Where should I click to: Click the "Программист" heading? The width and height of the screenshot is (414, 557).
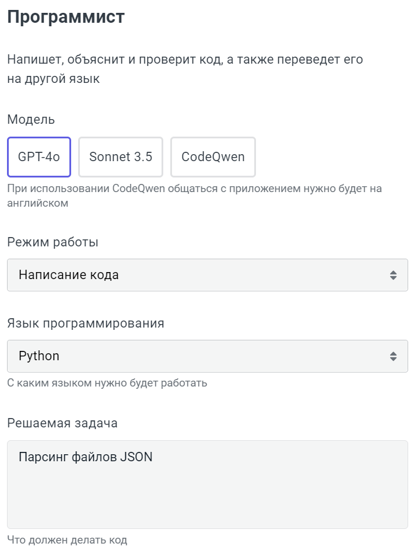coord(65,17)
